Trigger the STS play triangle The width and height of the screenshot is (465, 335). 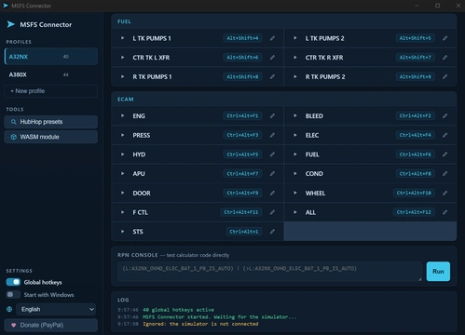point(122,232)
